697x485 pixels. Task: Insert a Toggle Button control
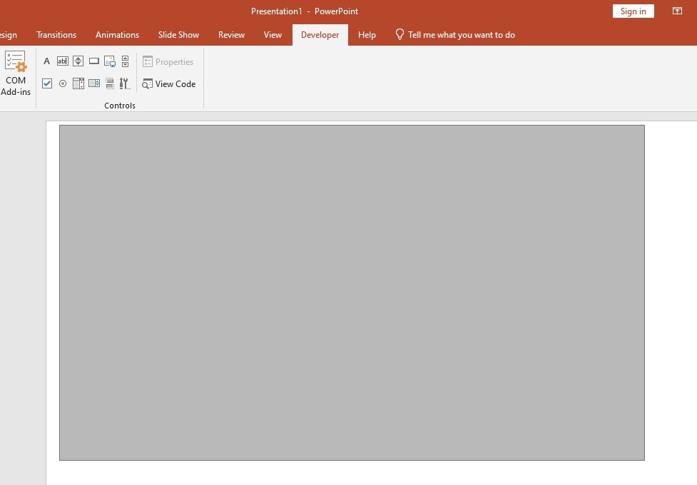[x=109, y=83]
